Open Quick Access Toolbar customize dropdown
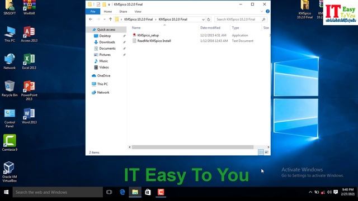This screenshot has height=201, width=358. pos(109,4)
